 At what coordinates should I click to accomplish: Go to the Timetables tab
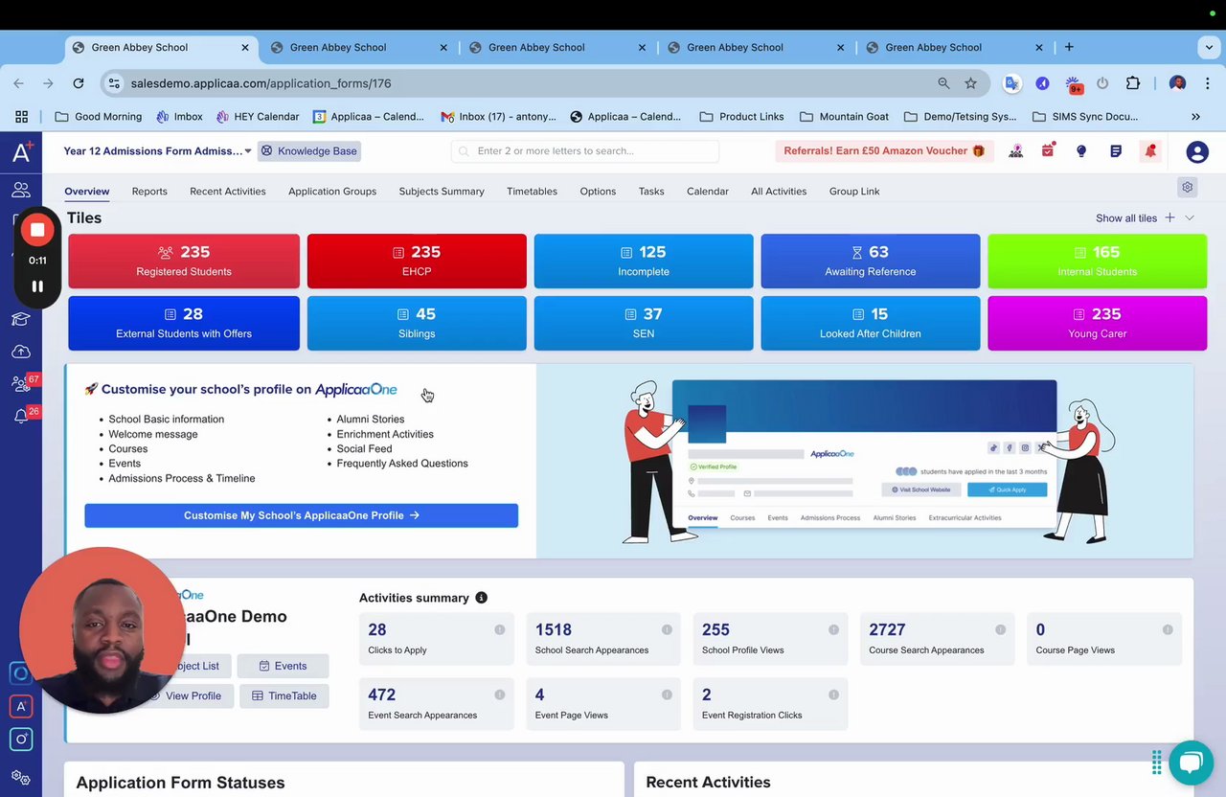click(532, 191)
